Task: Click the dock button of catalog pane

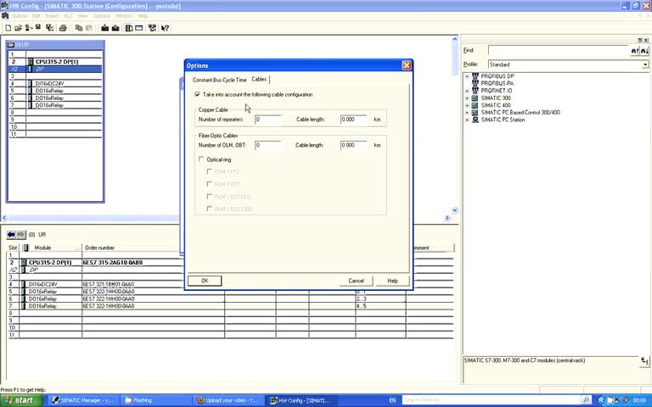Action: 640,40
